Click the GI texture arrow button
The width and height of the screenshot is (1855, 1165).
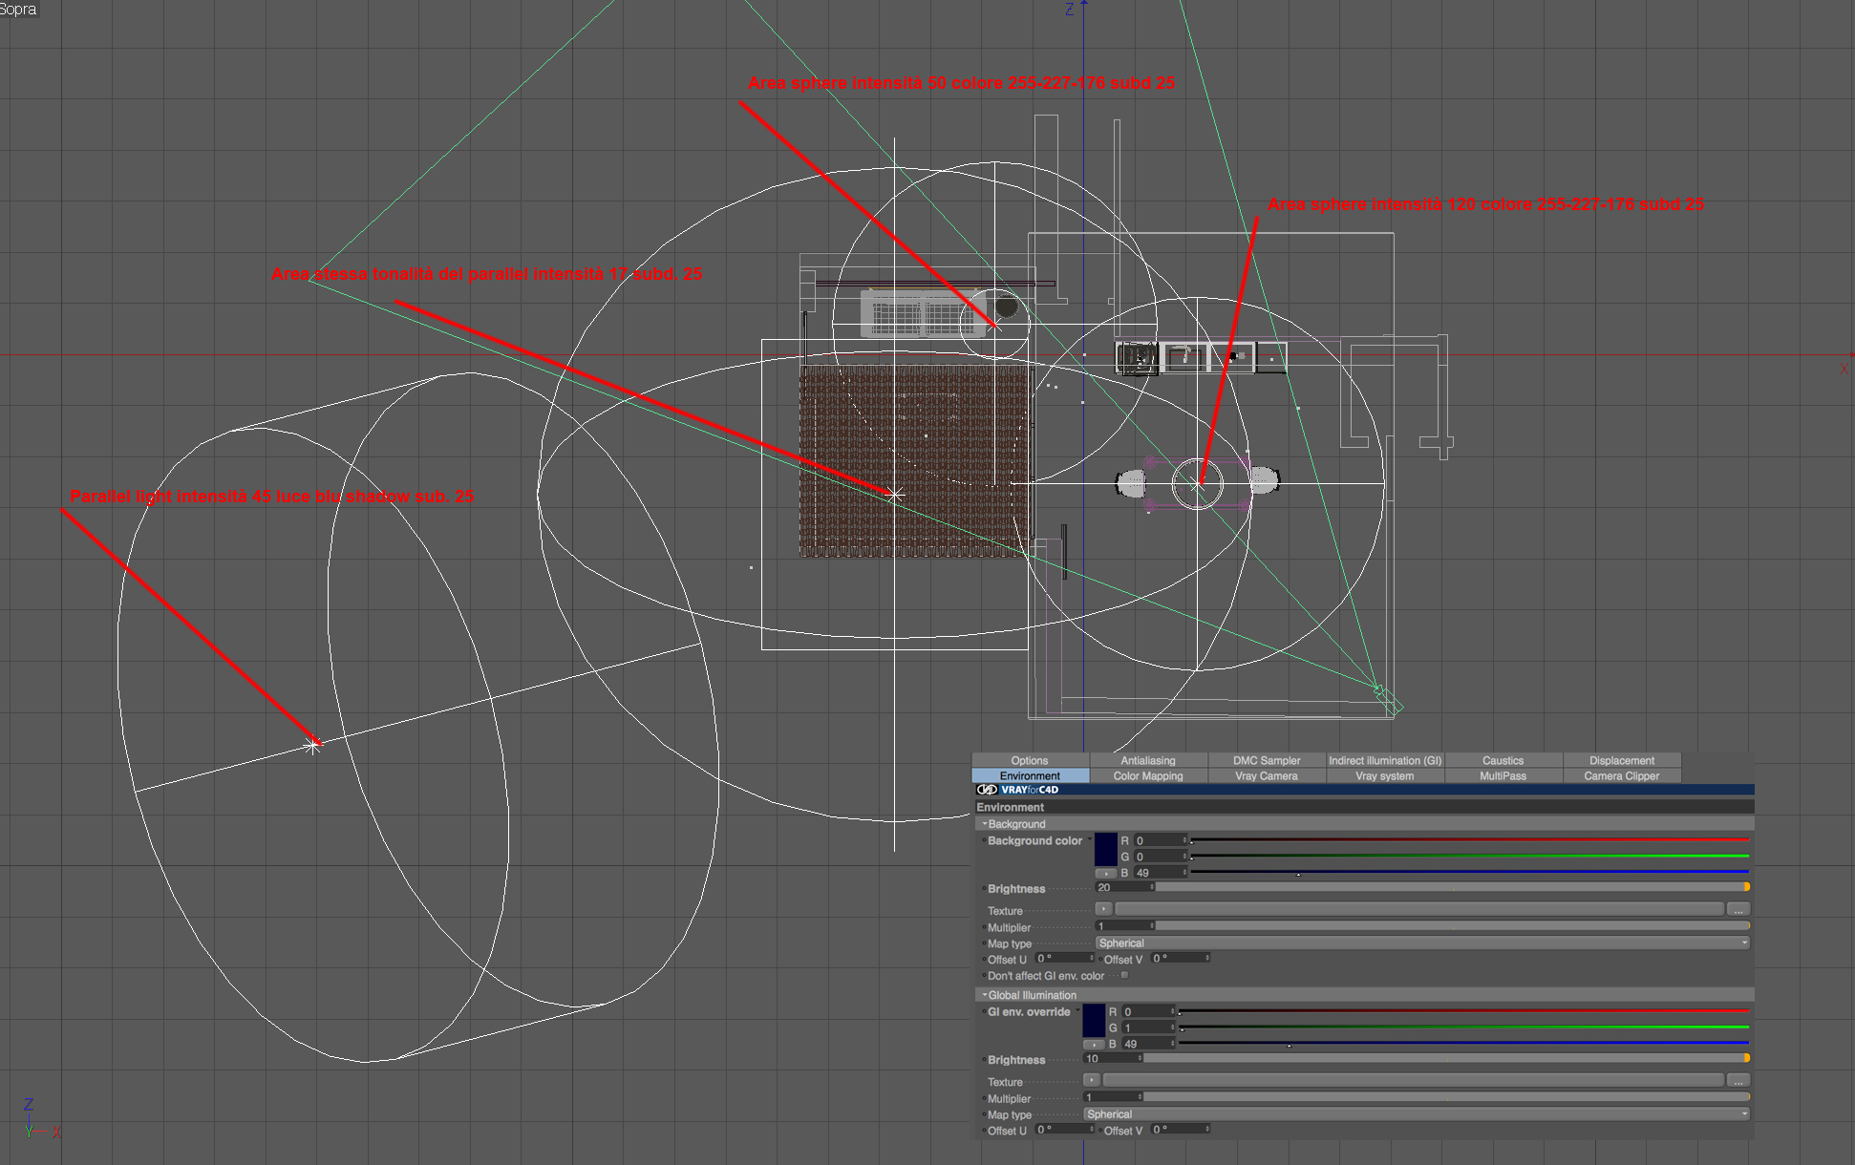pos(1092,1080)
